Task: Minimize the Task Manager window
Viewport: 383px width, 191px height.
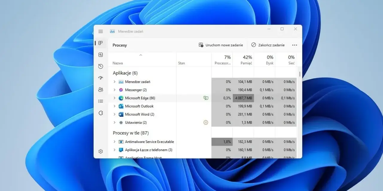Action: point(269,29)
